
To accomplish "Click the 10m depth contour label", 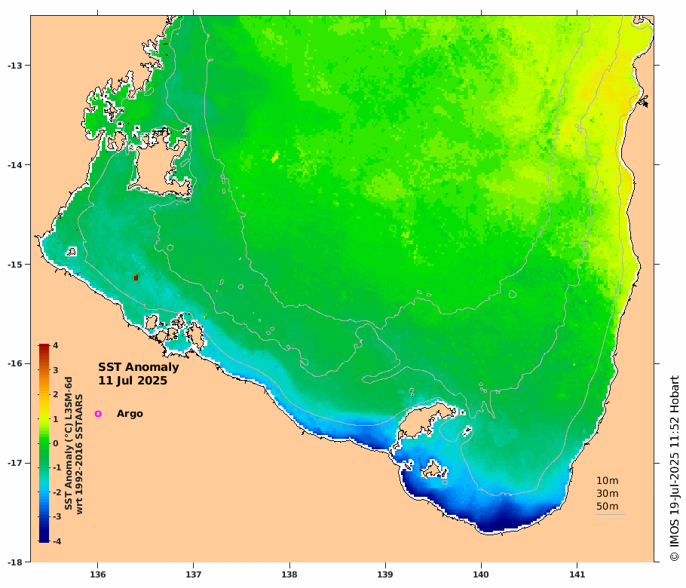I will pyautogui.click(x=608, y=481).
